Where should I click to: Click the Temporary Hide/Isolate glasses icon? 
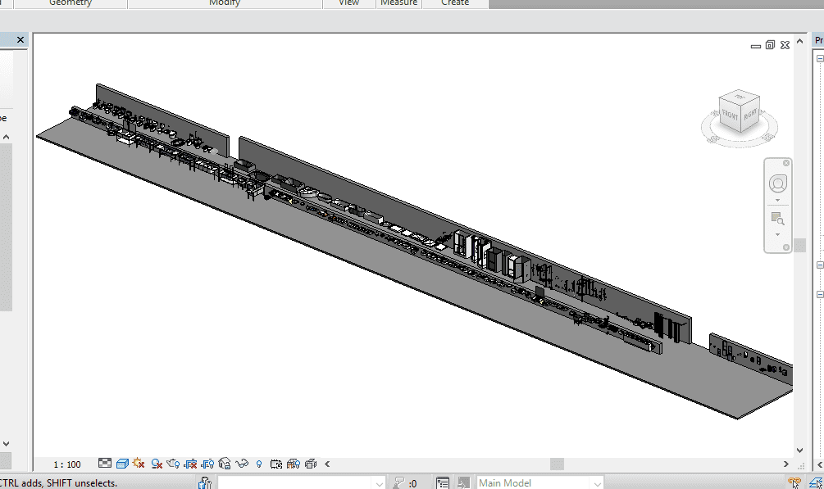(242, 464)
